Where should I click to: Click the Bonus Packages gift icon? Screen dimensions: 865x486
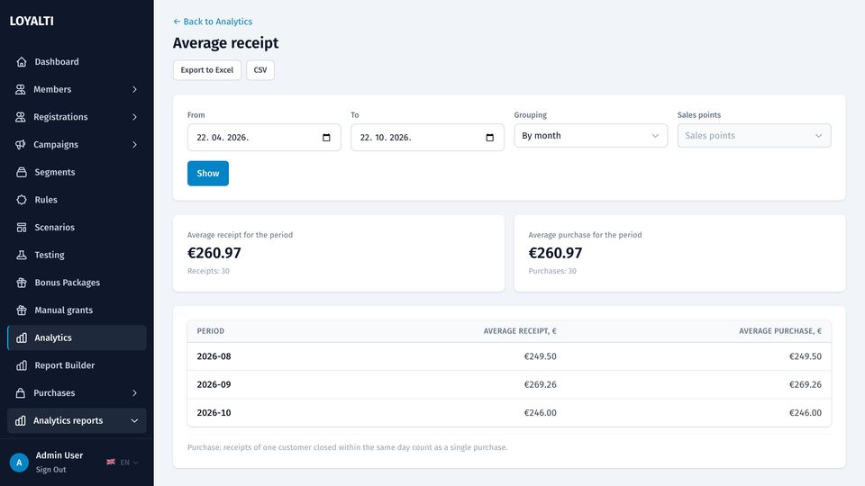tap(22, 283)
